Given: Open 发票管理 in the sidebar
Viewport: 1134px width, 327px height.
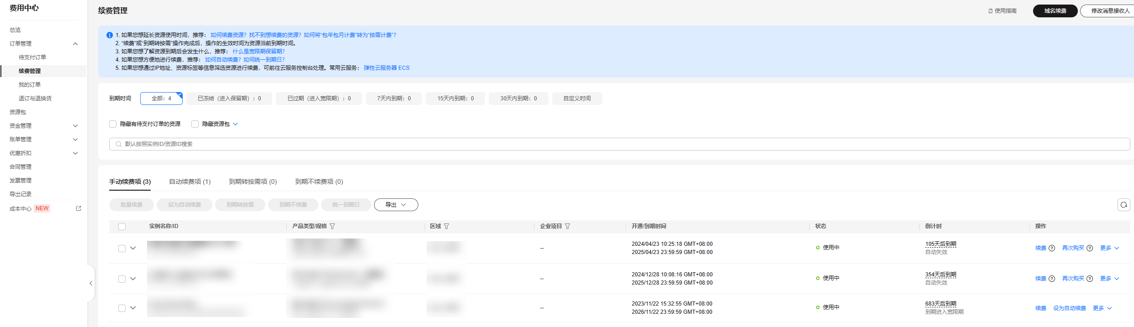Looking at the screenshot, I should pyautogui.click(x=21, y=181).
